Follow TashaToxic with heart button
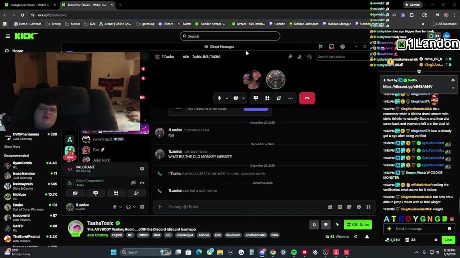Screen dimensions: 460x258 tap(326, 225)
